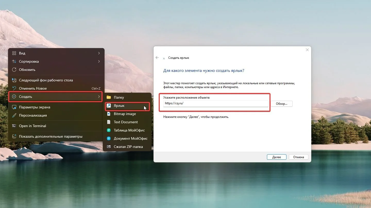This screenshot has height=208, width=371.
Task: Click the green МойОфис table icon
Action: click(109, 130)
